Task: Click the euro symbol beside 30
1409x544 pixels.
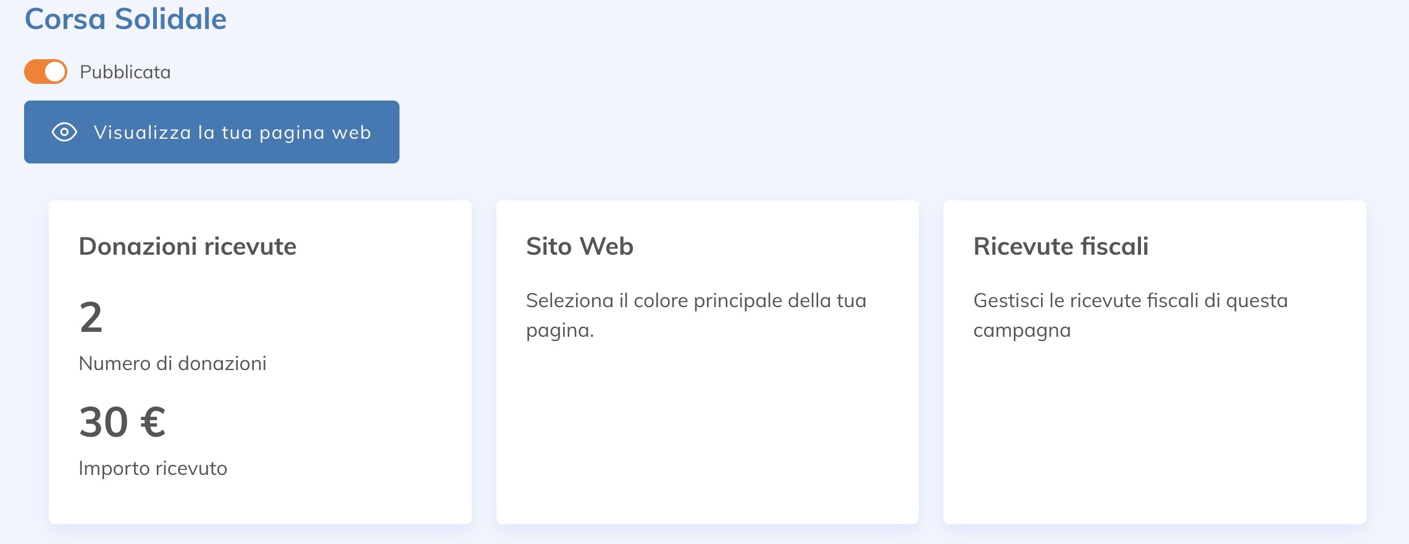Action: pos(153,422)
